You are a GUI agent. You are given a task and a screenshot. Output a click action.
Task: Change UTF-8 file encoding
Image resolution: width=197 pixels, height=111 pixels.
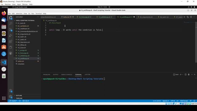[x=173, y=101]
